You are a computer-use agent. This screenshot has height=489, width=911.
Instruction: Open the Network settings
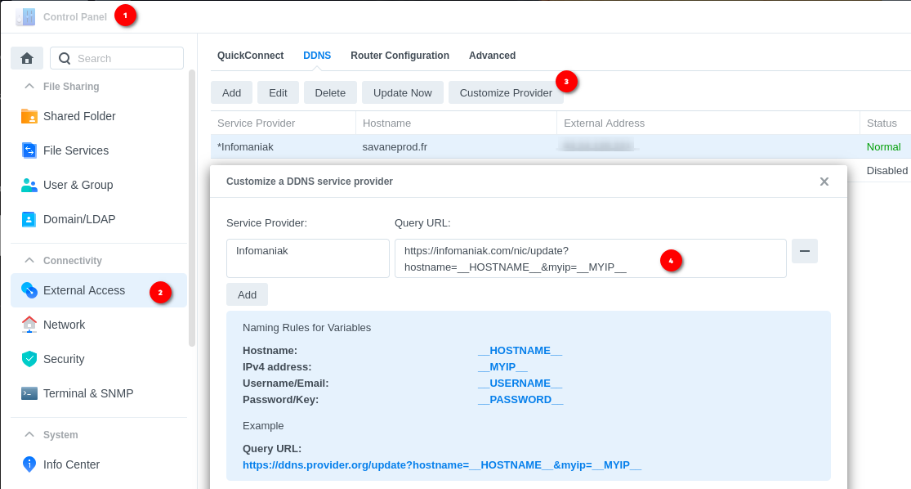pos(64,325)
